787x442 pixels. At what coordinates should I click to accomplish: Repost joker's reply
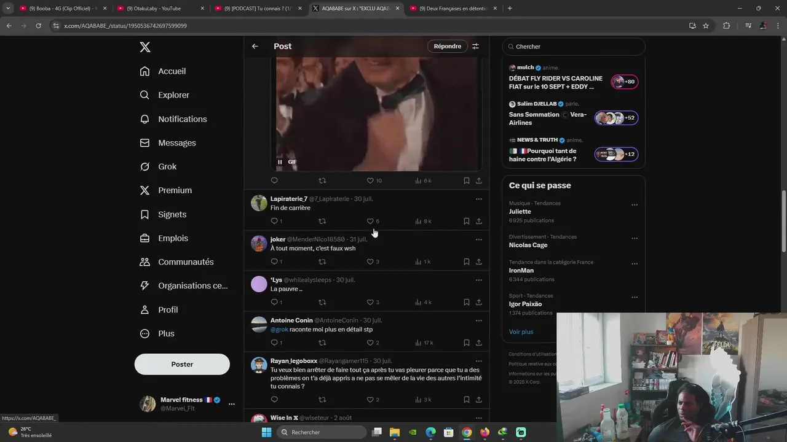pos(322,262)
